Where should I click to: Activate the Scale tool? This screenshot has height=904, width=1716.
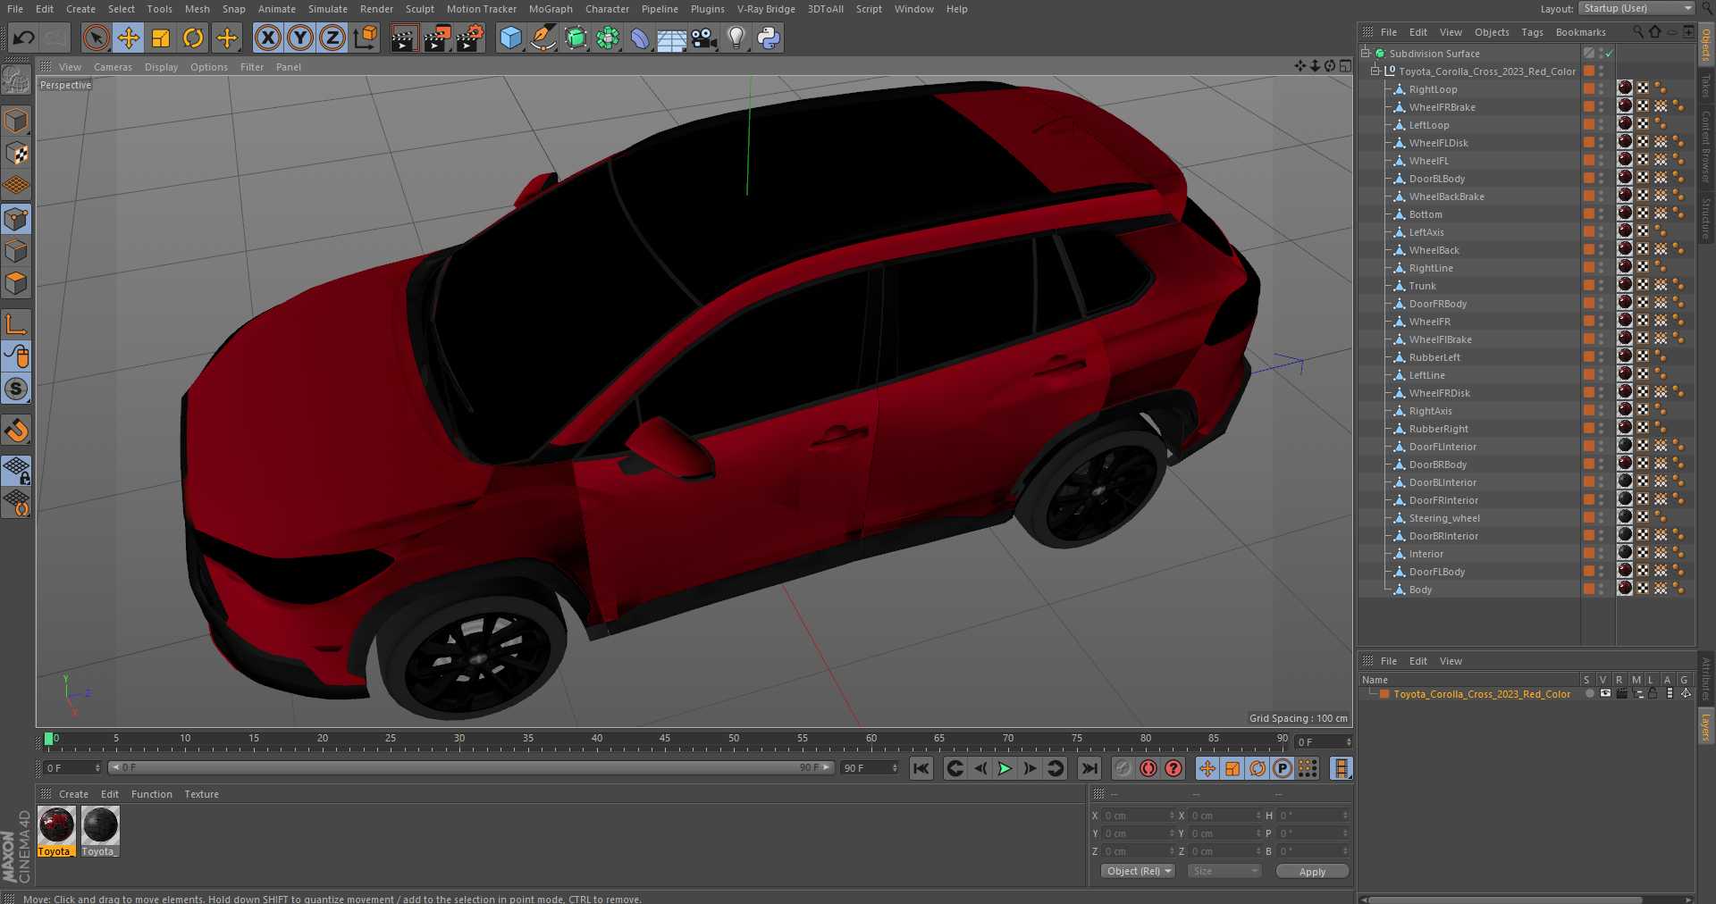pos(161,38)
